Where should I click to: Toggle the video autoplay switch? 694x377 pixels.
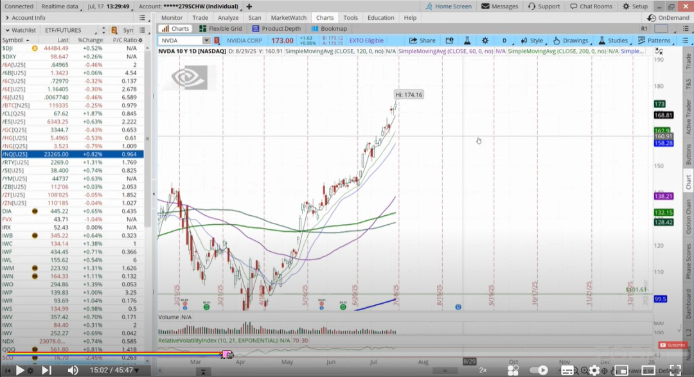(538, 371)
